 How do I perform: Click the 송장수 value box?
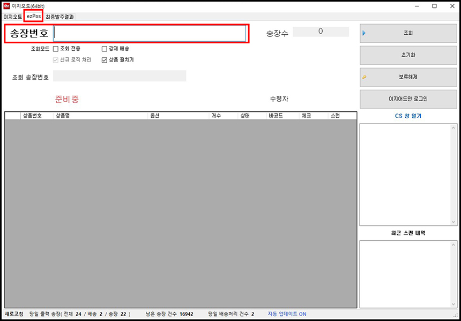(321, 32)
